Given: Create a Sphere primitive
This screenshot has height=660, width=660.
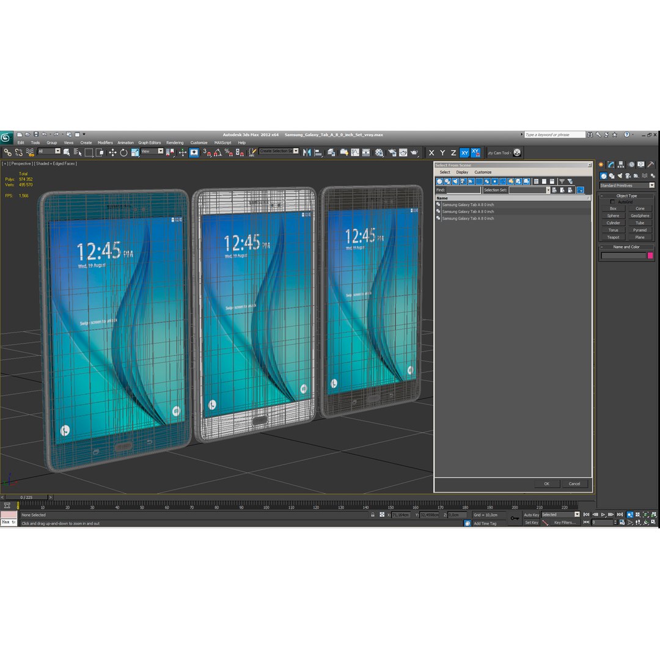Looking at the screenshot, I should (x=613, y=216).
